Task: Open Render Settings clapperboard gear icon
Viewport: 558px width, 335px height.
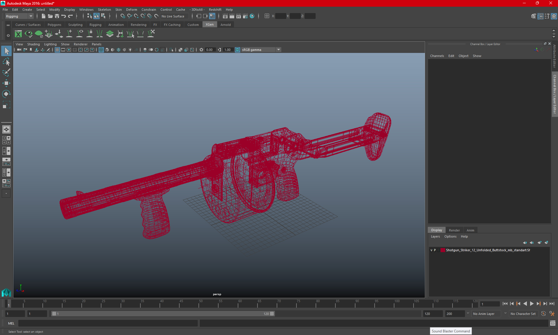Action: click(x=245, y=16)
